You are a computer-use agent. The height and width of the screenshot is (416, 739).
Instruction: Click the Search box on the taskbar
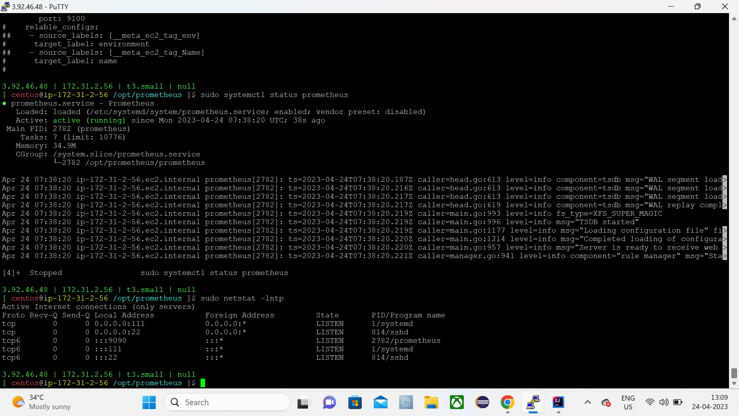pos(227,402)
